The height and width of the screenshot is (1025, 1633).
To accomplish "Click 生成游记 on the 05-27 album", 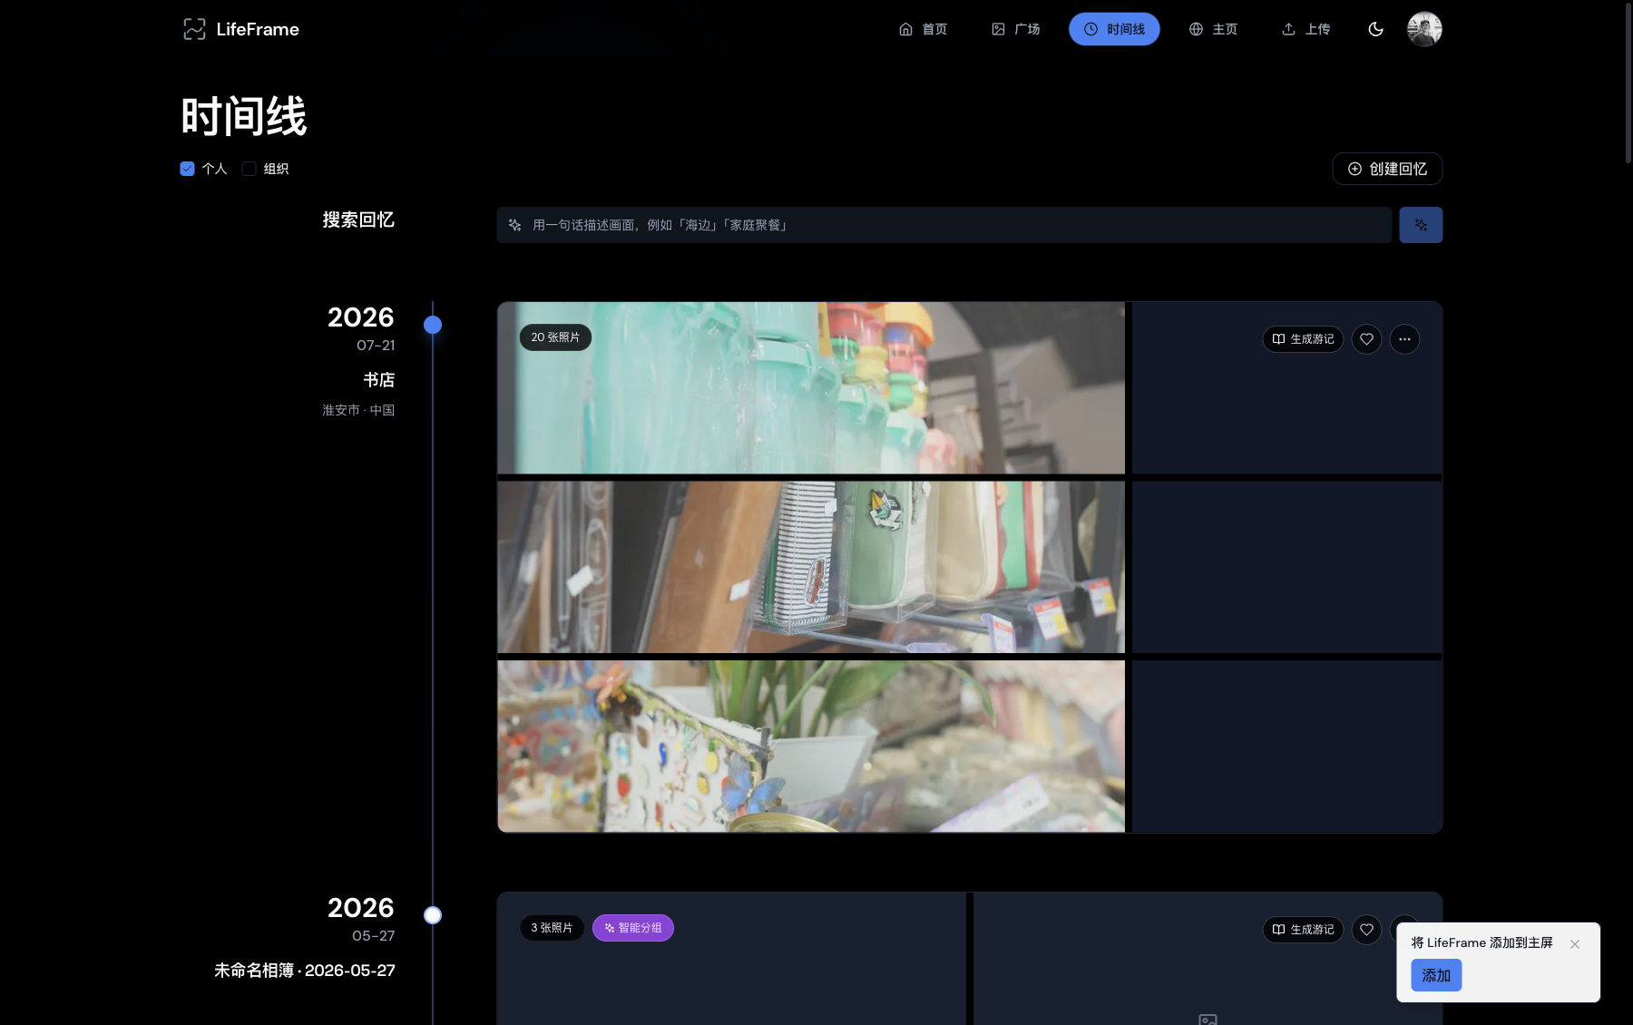I will (x=1303, y=930).
